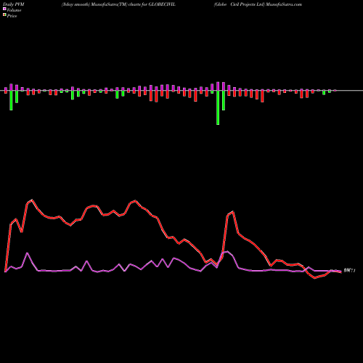Click the value label at the line chart's right end
This screenshot has width=363, height=363.
point(349,271)
